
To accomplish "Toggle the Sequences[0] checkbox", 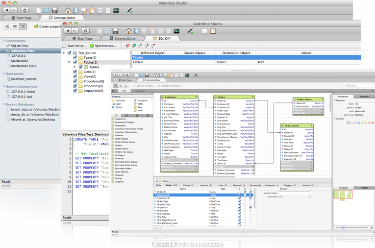I will (x=75, y=91).
